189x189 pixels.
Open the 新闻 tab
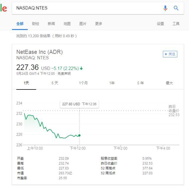tap(51, 24)
